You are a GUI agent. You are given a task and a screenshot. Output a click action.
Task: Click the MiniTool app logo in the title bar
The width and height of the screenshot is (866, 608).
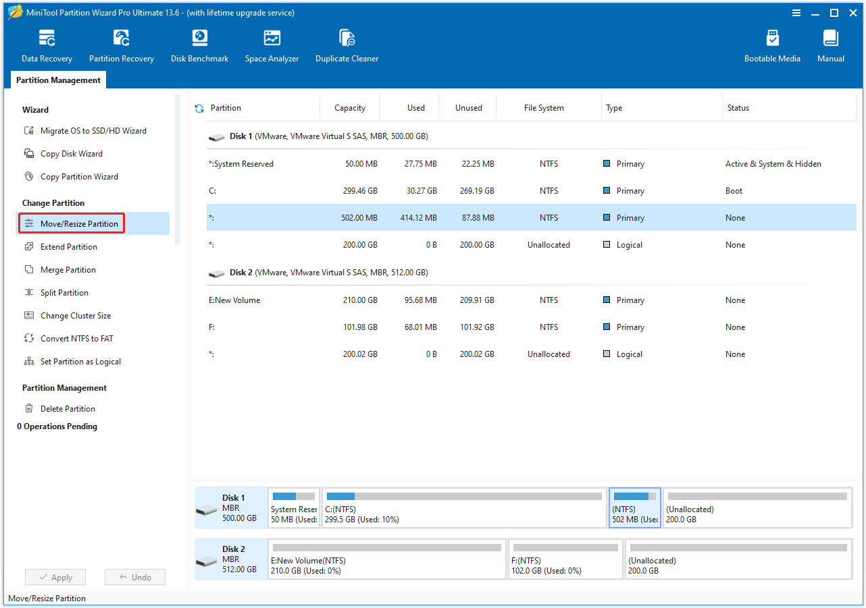click(15, 13)
